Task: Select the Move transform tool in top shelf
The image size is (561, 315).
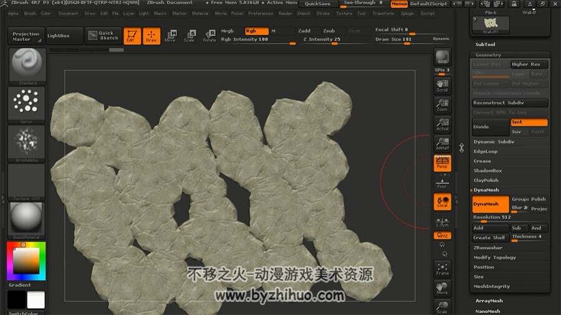Action: tap(170, 35)
